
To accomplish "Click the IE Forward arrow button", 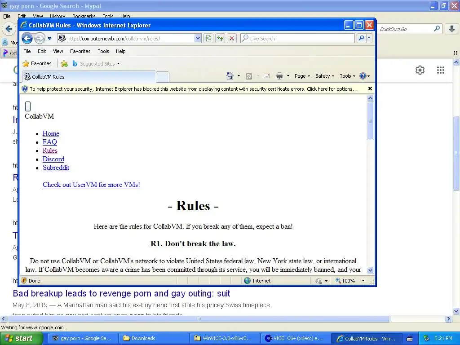I will tap(40, 39).
